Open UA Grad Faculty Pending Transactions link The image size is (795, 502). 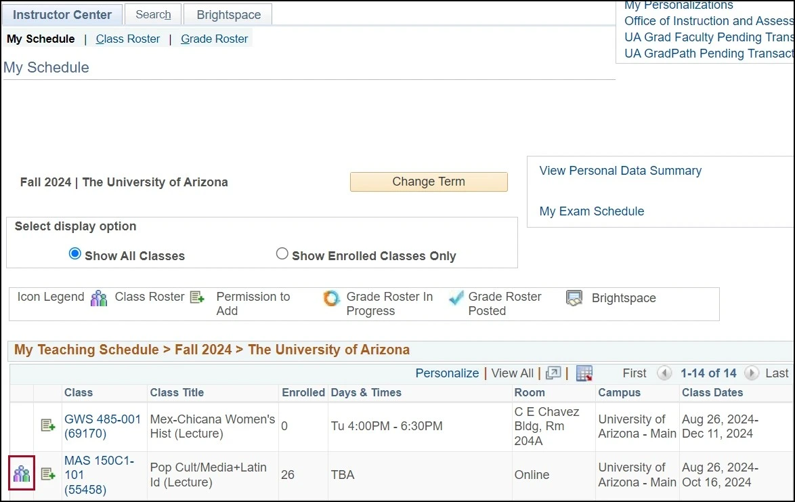(x=709, y=37)
